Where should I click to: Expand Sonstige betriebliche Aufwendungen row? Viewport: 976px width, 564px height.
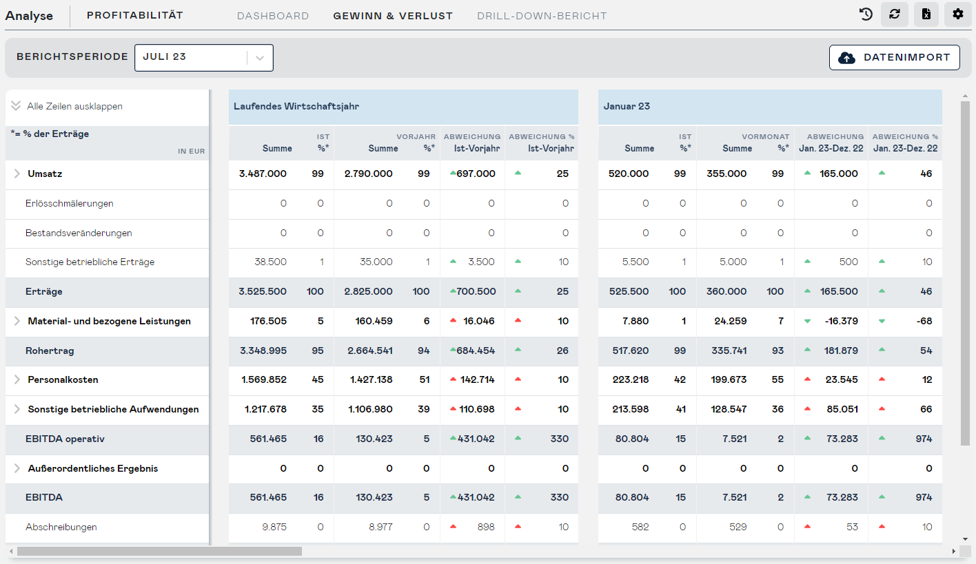(17, 409)
